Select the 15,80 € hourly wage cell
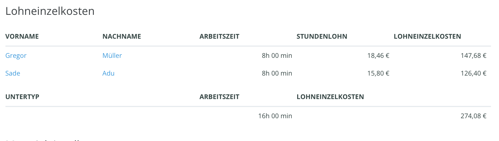The image size is (499, 141). click(378, 73)
